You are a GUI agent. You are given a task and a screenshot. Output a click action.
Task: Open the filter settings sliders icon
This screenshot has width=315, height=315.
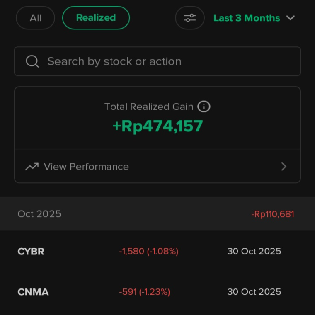(x=190, y=18)
